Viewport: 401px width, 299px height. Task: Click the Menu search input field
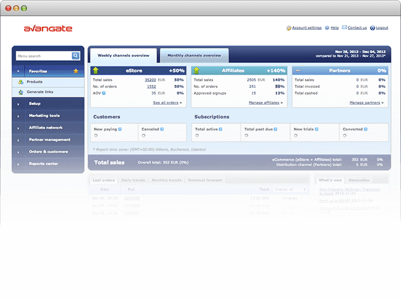click(44, 56)
